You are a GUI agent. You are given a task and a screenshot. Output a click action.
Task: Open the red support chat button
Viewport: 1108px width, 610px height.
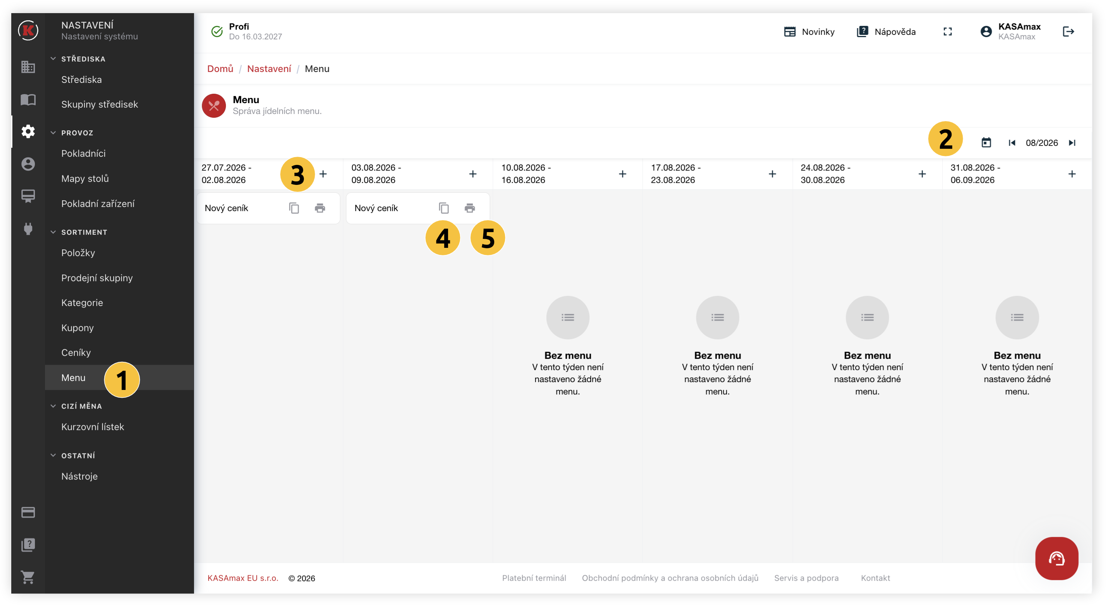(x=1057, y=558)
